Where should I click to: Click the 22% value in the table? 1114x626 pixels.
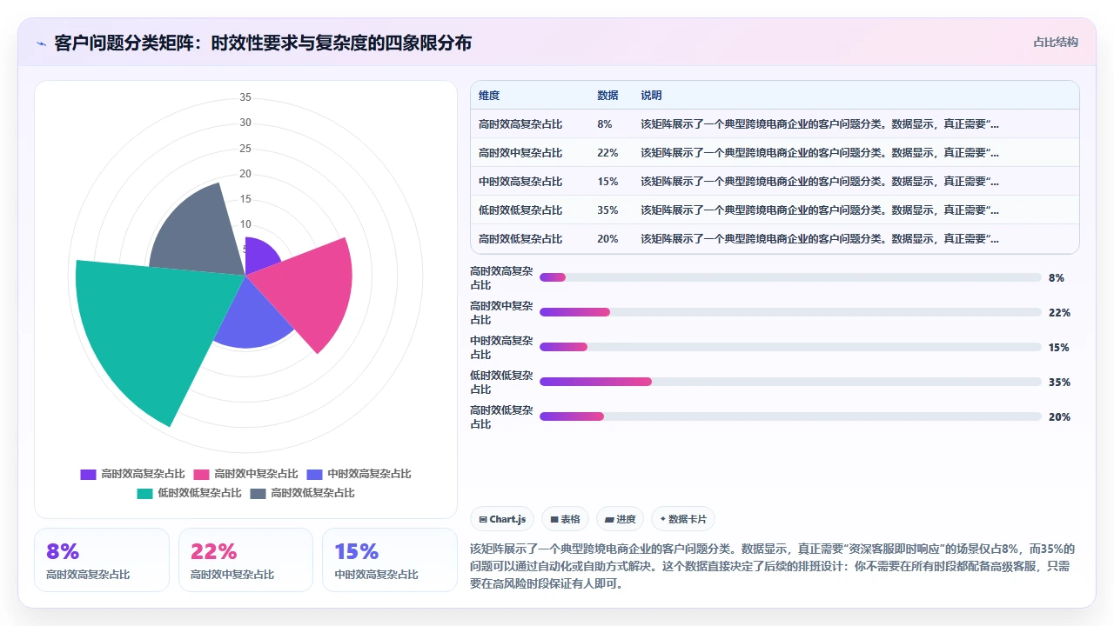(x=607, y=153)
